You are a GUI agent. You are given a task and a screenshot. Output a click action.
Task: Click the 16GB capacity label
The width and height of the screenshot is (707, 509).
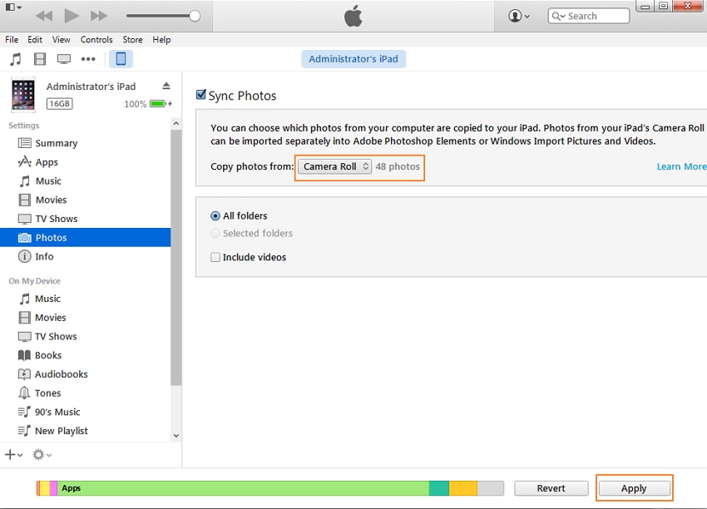60,104
